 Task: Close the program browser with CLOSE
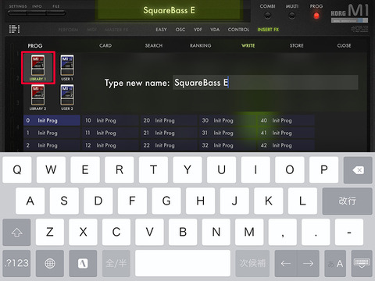coord(344,45)
